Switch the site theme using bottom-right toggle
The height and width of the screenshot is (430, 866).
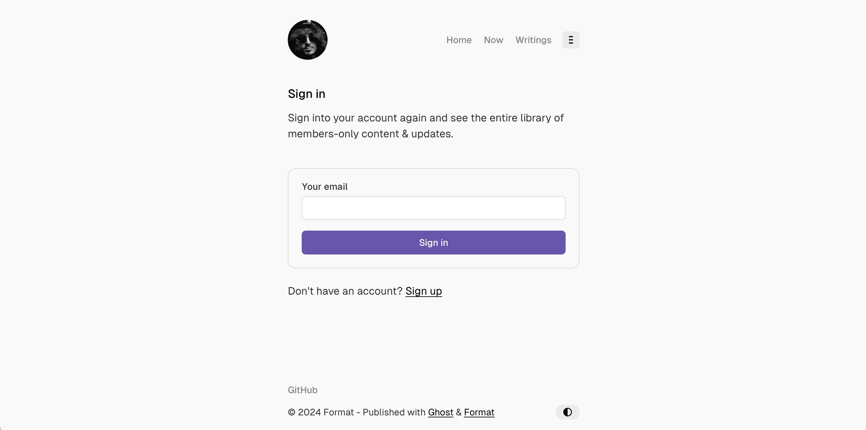pyautogui.click(x=567, y=412)
